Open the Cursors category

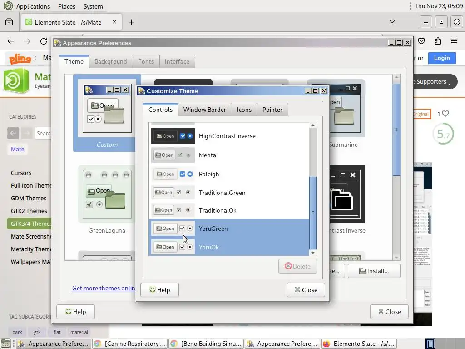[x=21, y=173]
